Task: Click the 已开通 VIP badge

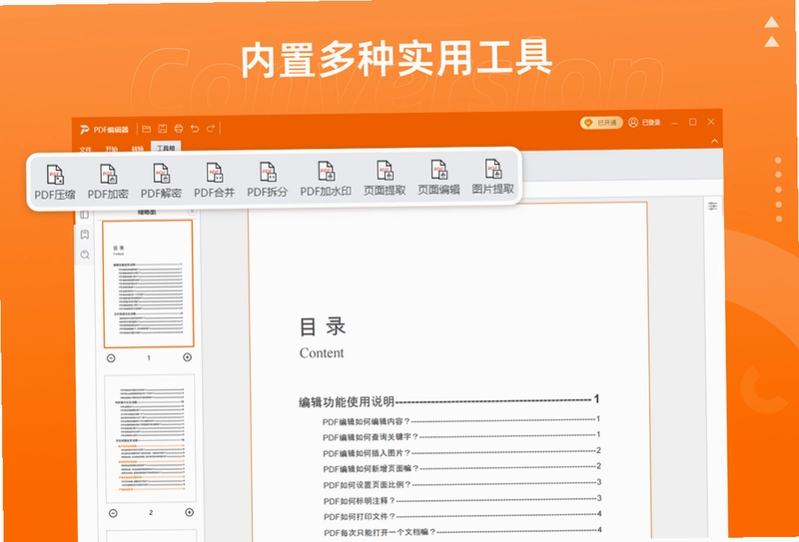Action: 601,123
